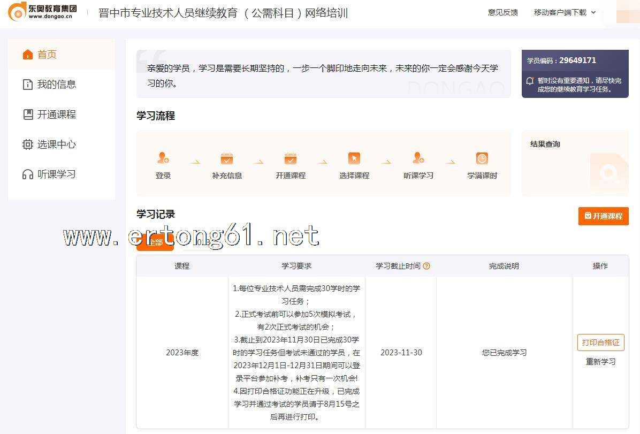Select the 全部 tab under 学习记录
640x434 pixels.
tap(155, 243)
